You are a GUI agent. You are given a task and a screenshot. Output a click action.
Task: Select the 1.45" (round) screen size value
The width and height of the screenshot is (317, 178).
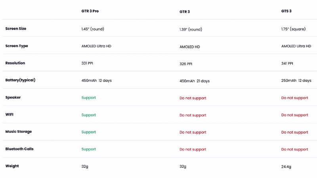[x=93, y=29]
